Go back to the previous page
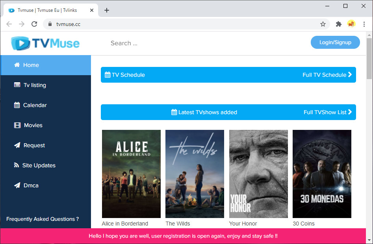Image resolution: width=373 pixels, height=244 pixels. [x=9, y=24]
